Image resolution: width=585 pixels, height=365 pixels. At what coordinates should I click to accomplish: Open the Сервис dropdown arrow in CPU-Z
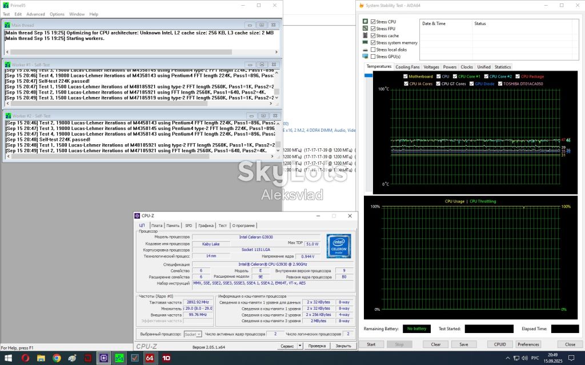(300, 346)
